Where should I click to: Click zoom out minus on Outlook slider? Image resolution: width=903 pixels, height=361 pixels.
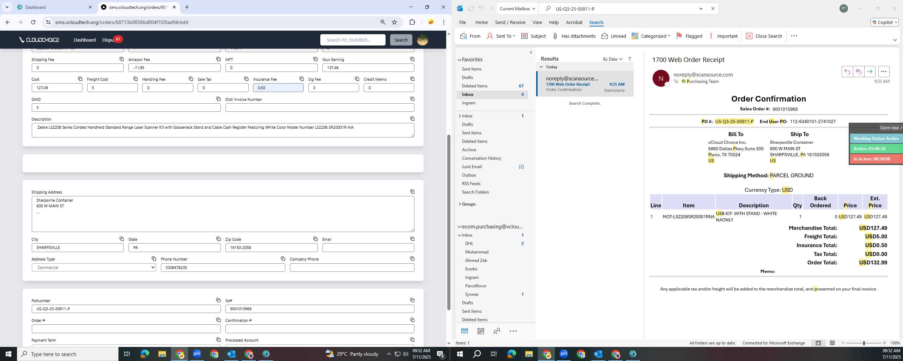click(x=843, y=343)
